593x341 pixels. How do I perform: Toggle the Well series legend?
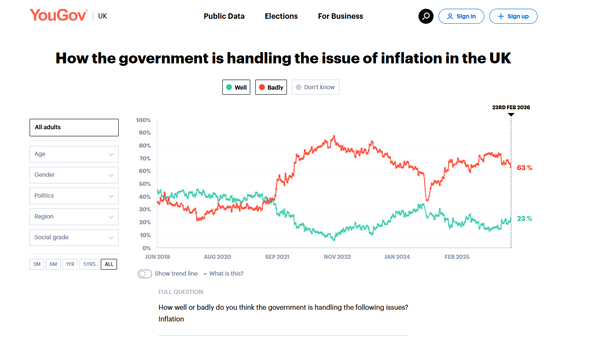236,87
